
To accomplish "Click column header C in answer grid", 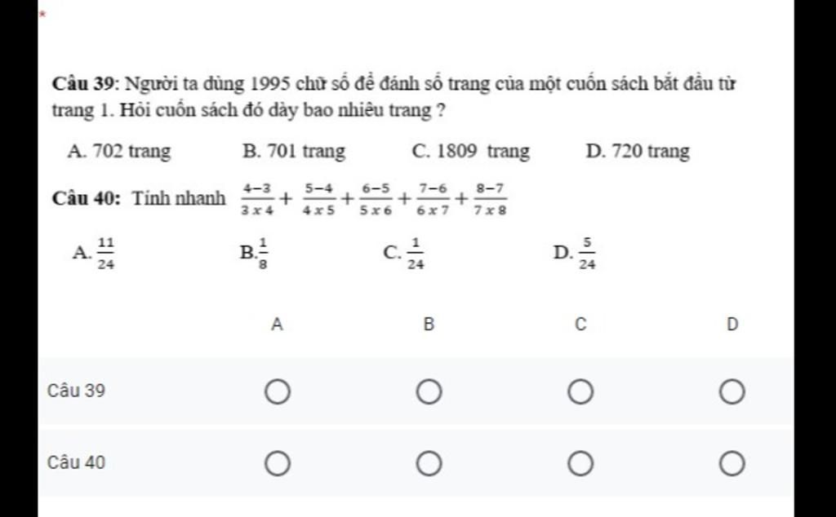I will point(580,325).
